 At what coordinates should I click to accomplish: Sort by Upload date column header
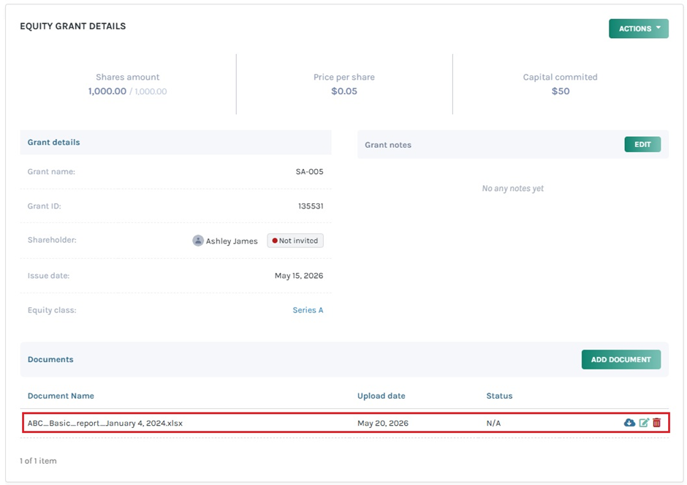(x=382, y=396)
